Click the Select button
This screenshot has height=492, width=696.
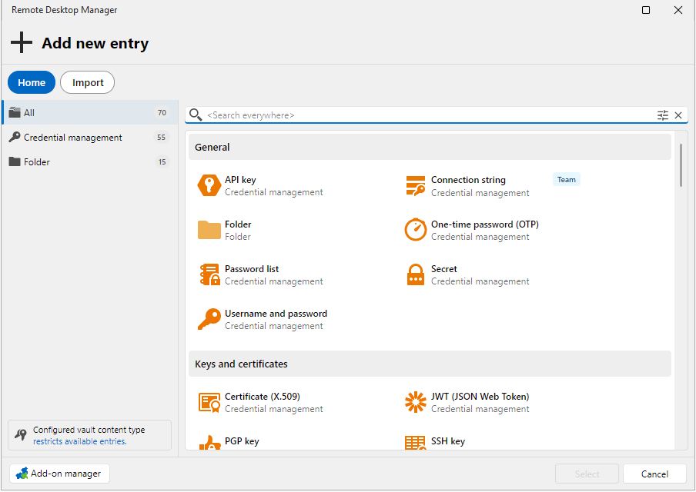click(x=587, y=474)
